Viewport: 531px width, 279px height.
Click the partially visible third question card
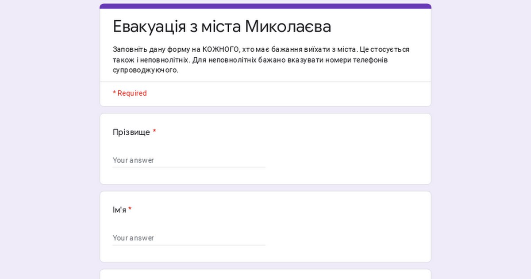pos(265,274)
